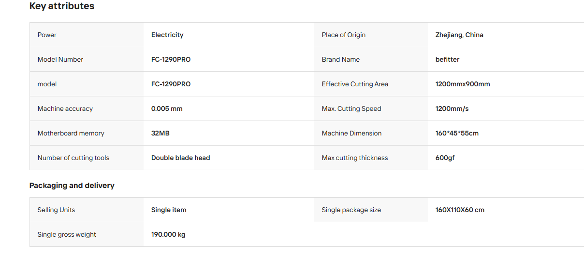This screenshot has height=256, width=584.
Task: Select the 1200mm/s cutting speed value
Action: (x=452, y=108)
